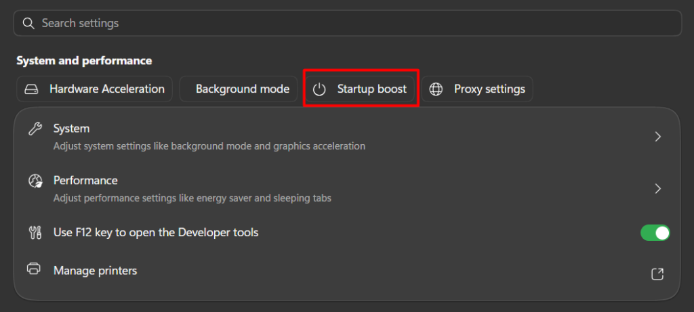This screenshot has height=312, width=694.
Task: Click the Startup boost power icon
Action: click(319, 89)
